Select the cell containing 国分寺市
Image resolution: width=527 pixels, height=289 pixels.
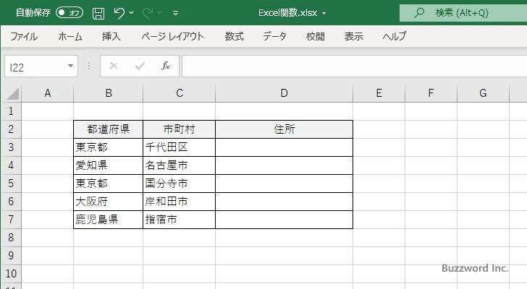pyautogui.click(x=179, y=184)
